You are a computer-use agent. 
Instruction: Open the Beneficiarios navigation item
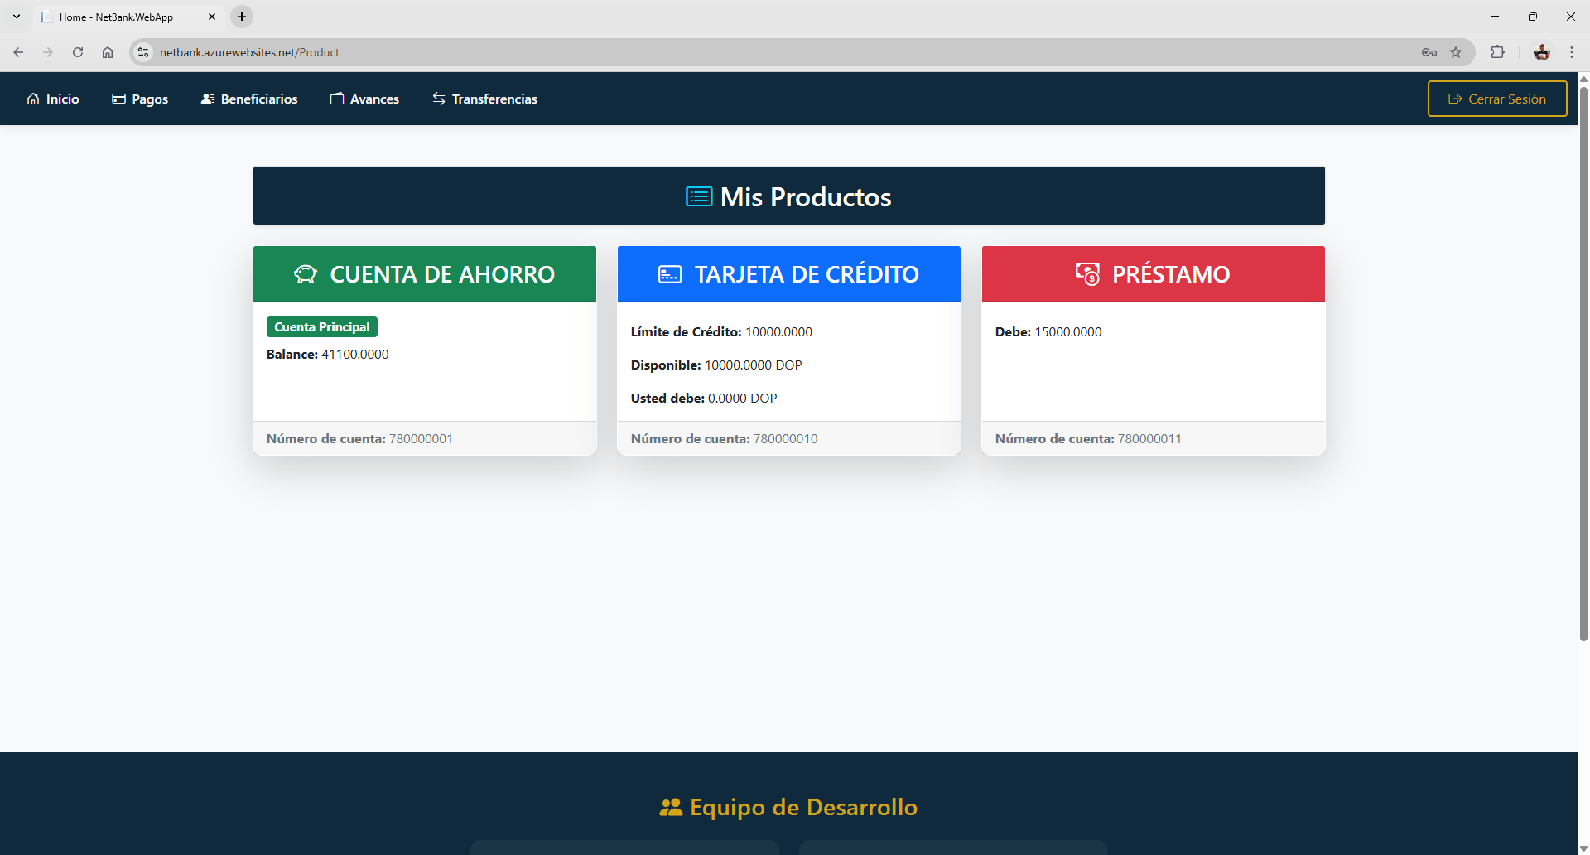point(249,99)
